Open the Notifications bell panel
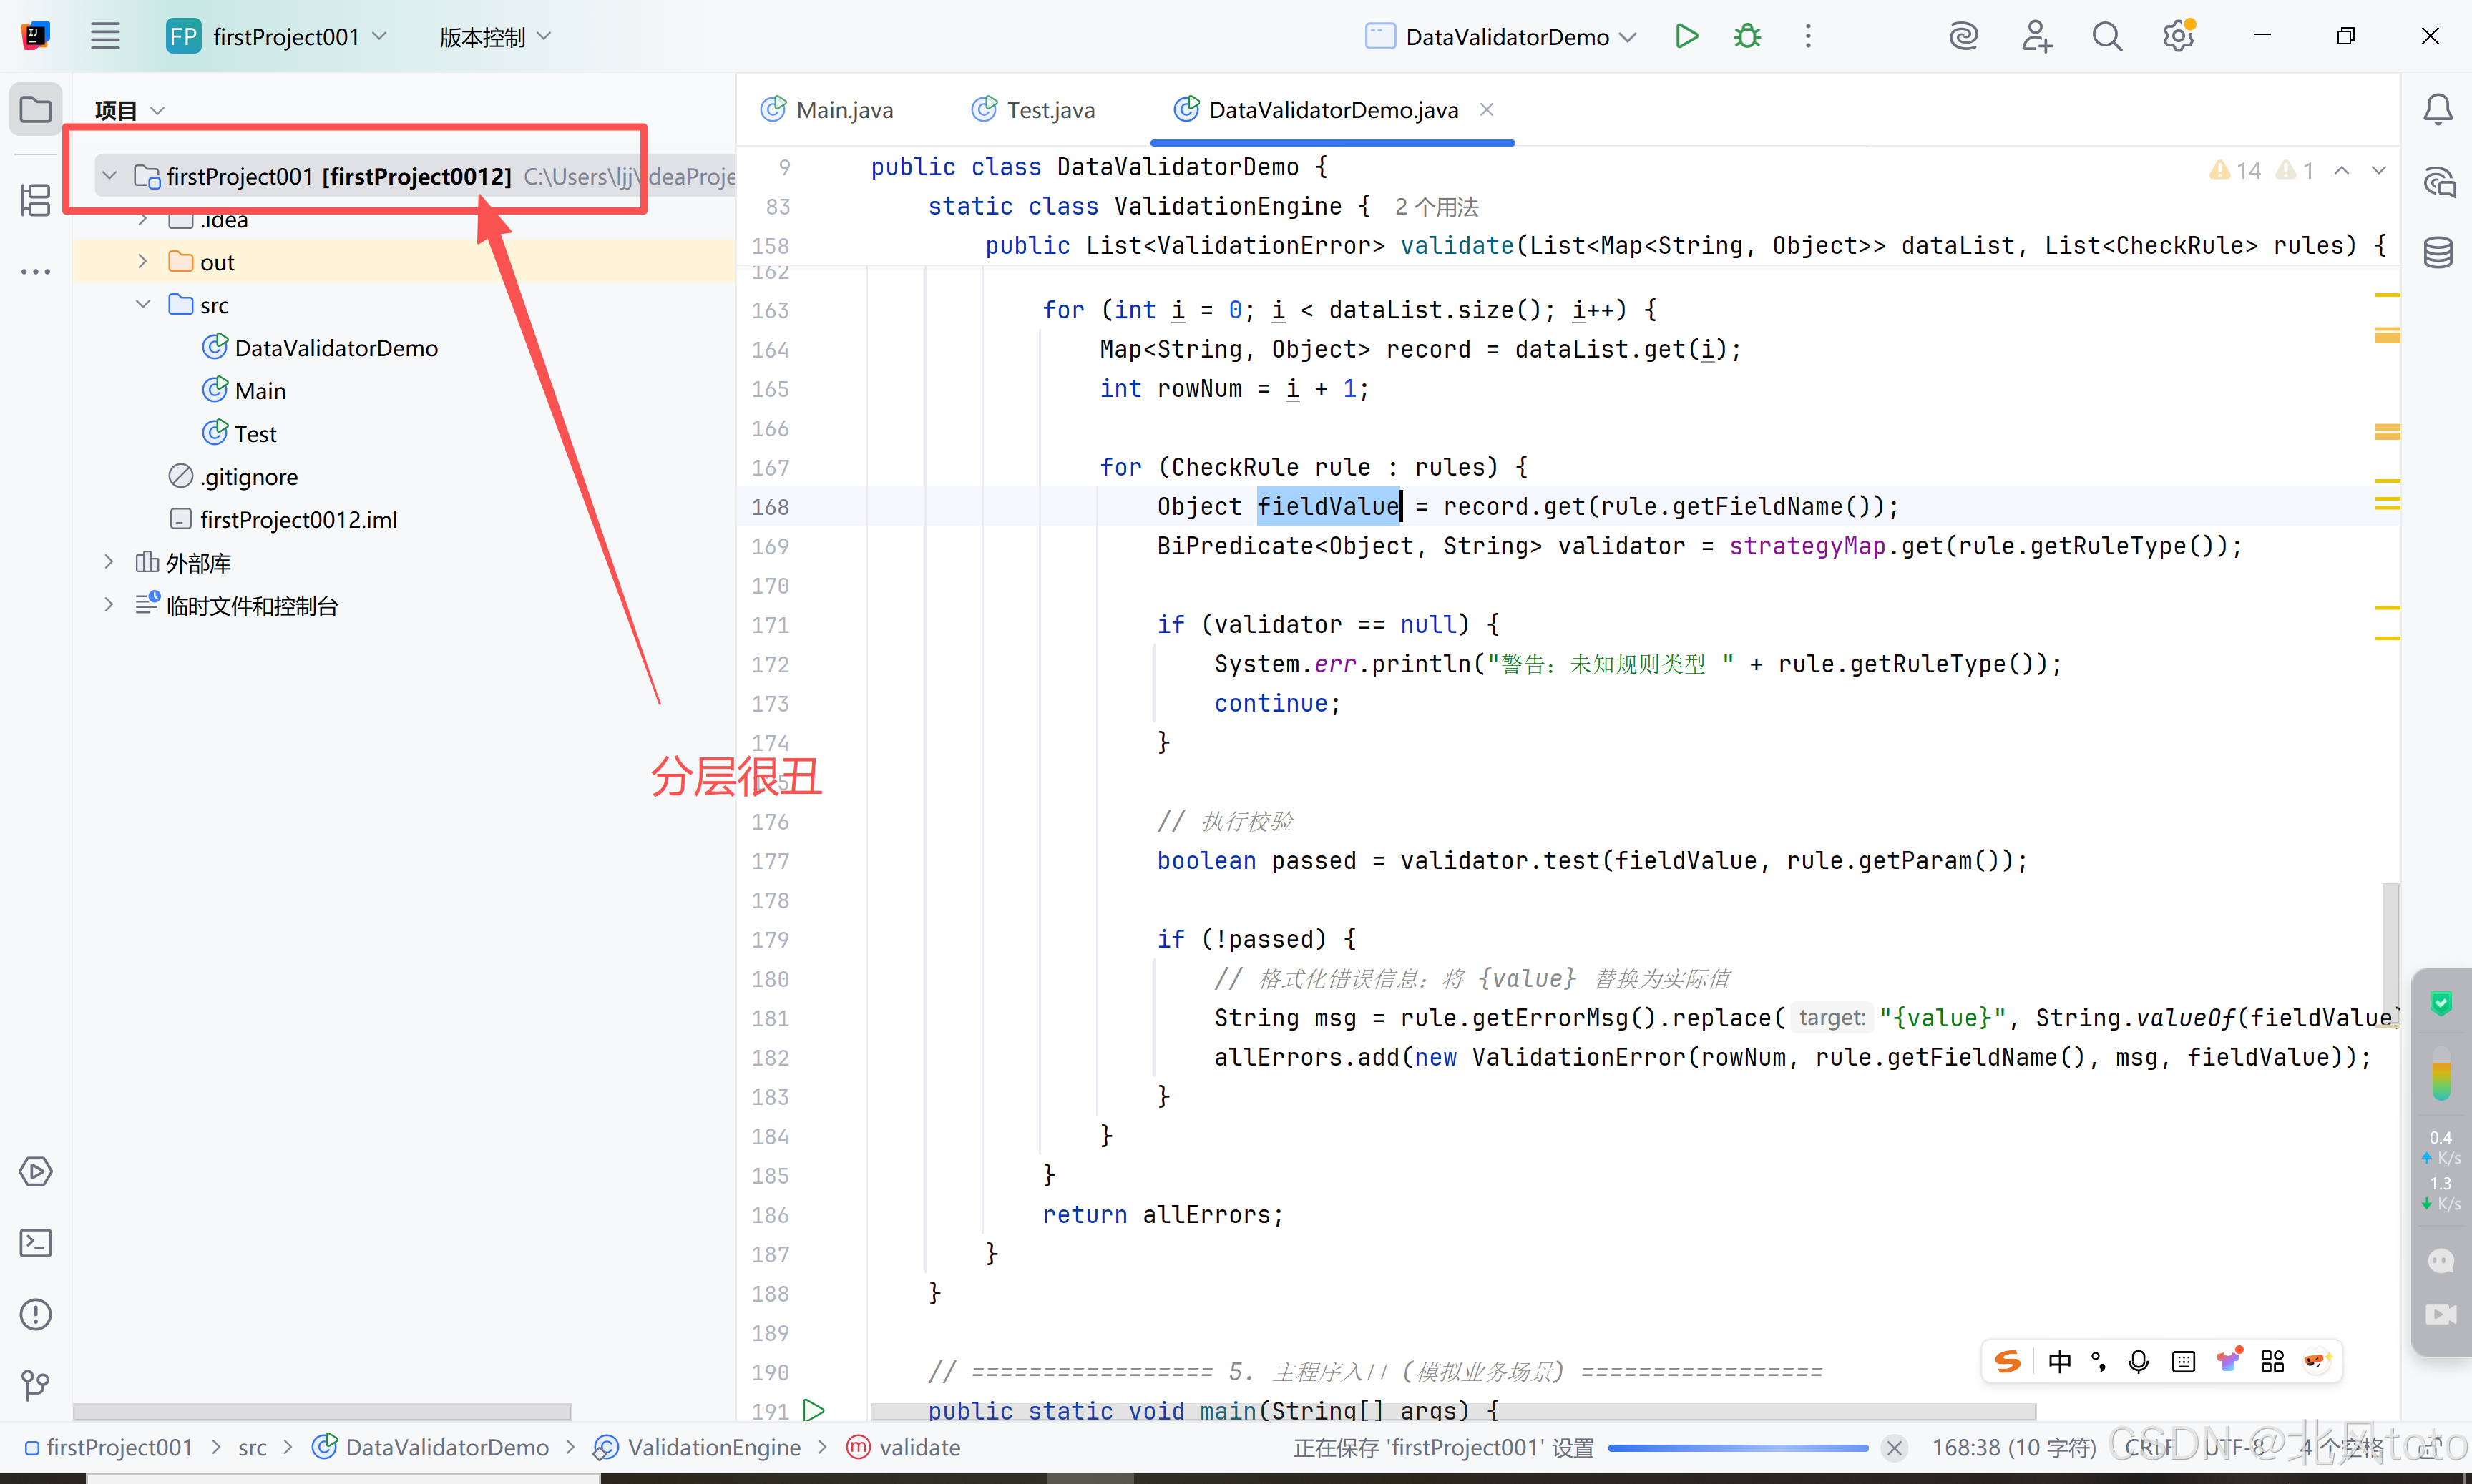 (2438, 109)
